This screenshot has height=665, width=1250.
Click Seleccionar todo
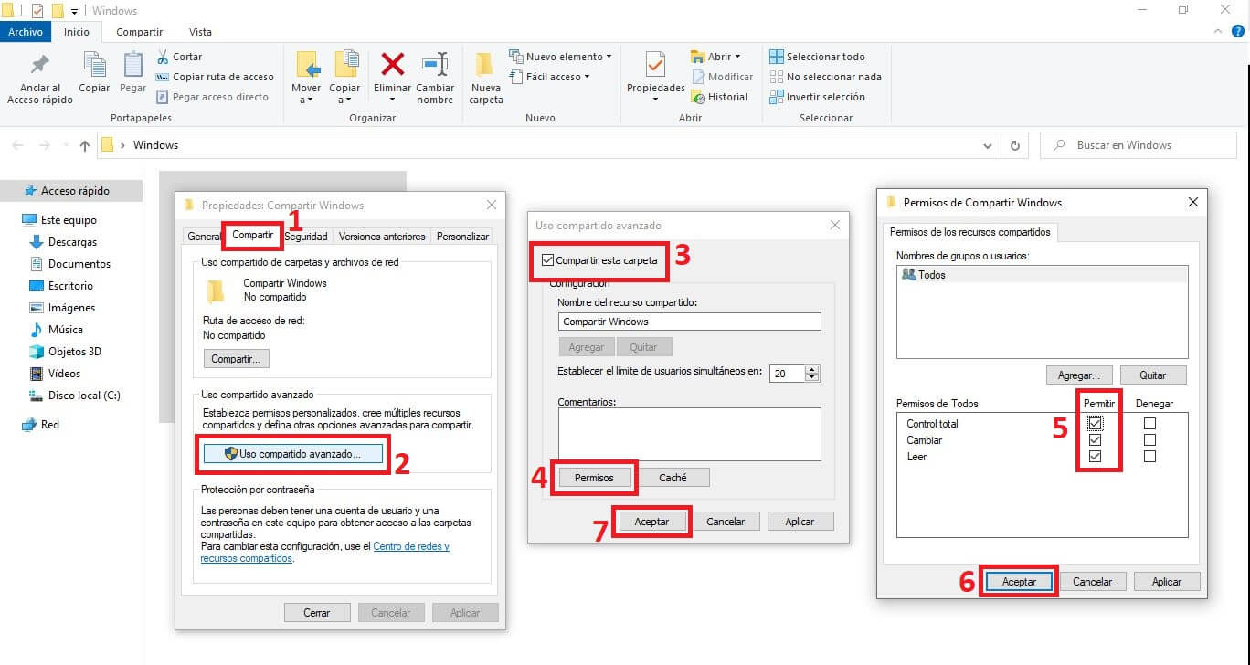pyautogui.click(x=817, y=57)
